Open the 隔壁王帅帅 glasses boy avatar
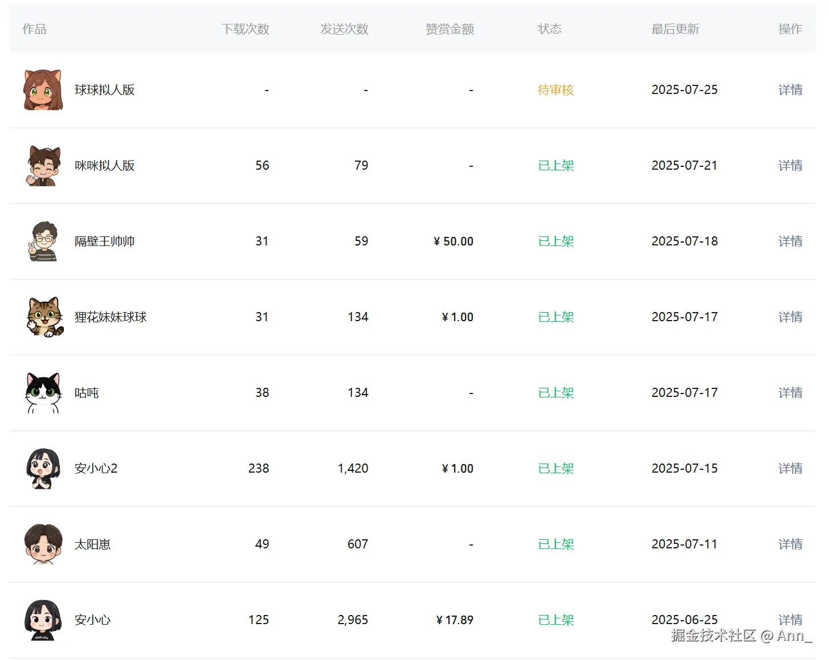 (x=43, y=241)
